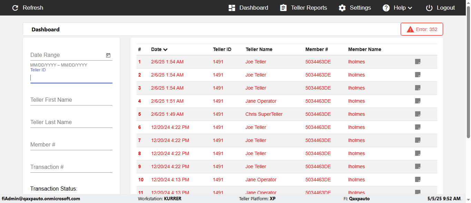Image resolution: width=471 pixels, height=203 pixels.
Task: Open the note icon for row 1
Action: pyautogui.click(x=418, y=62)
